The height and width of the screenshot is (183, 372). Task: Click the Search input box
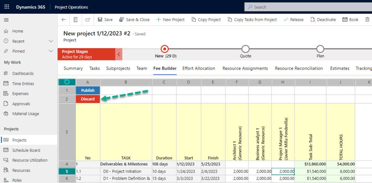308,7
